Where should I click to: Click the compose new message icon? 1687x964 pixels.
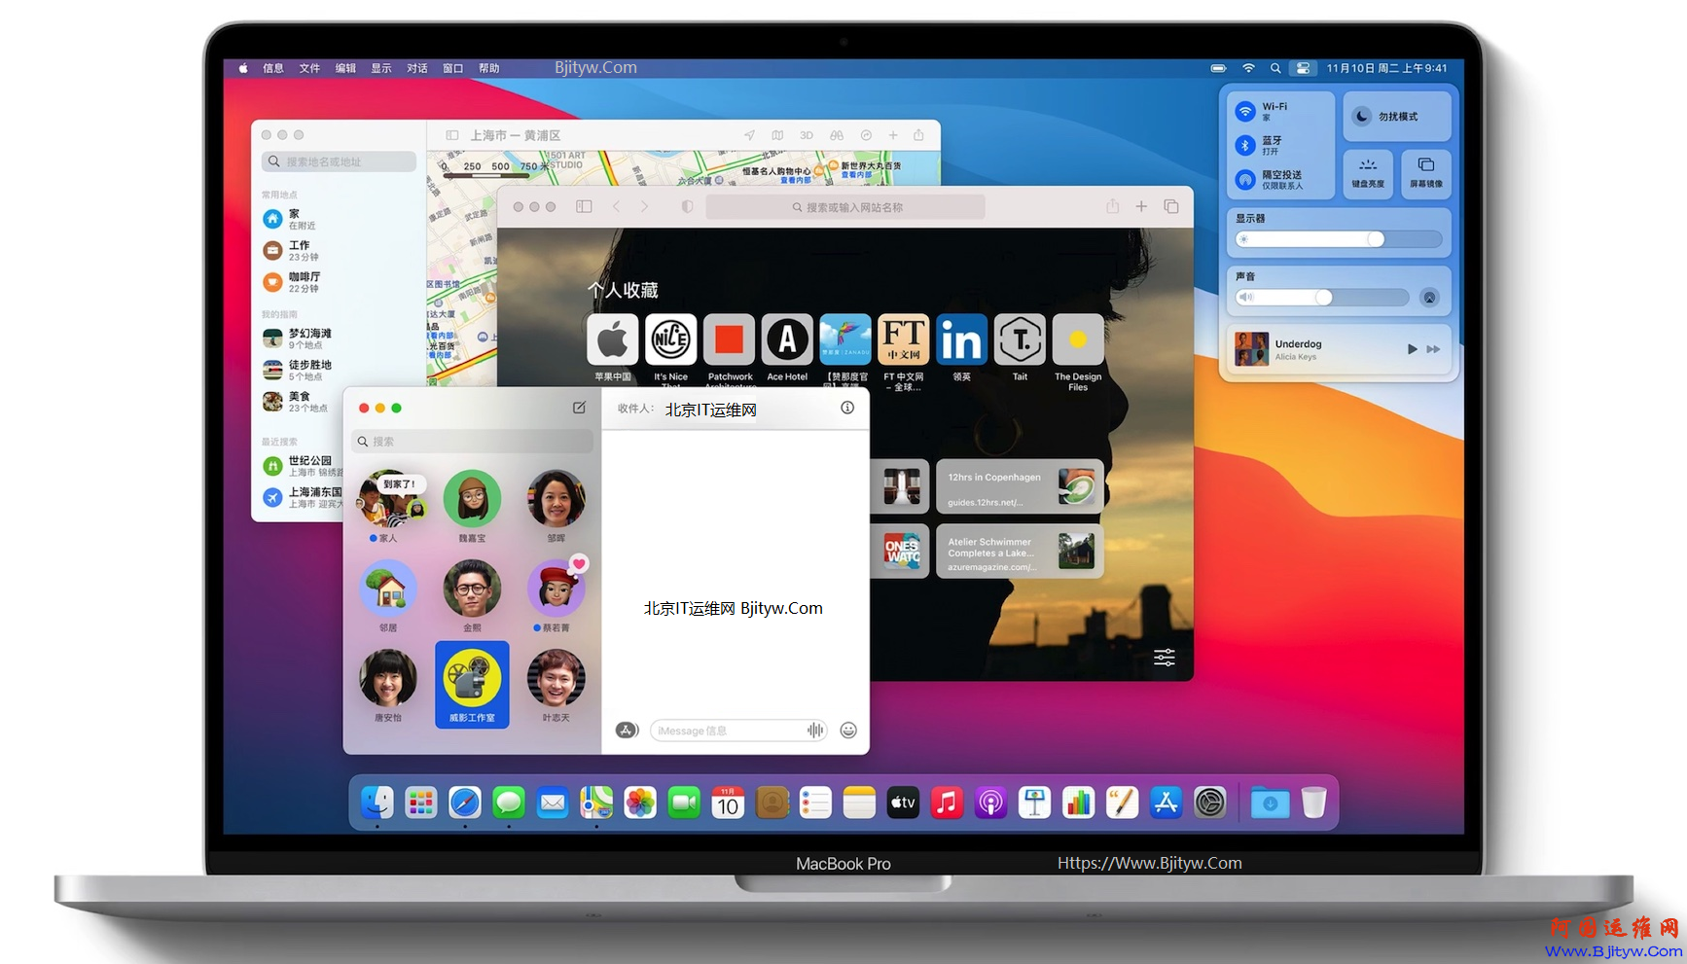[x=579, y=408]
